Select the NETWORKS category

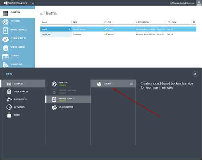(x=23, y=107)
